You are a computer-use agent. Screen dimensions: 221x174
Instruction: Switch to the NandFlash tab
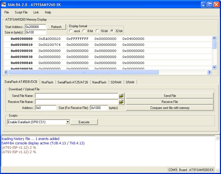99,82
